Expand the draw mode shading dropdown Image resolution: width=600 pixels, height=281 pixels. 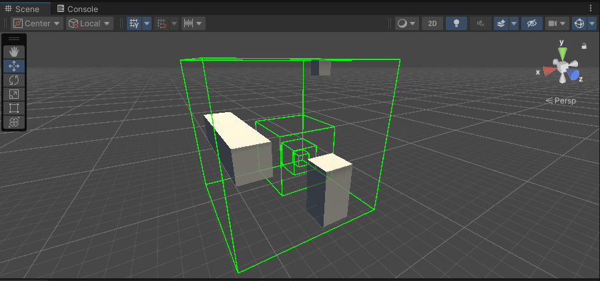pos(406,23)
